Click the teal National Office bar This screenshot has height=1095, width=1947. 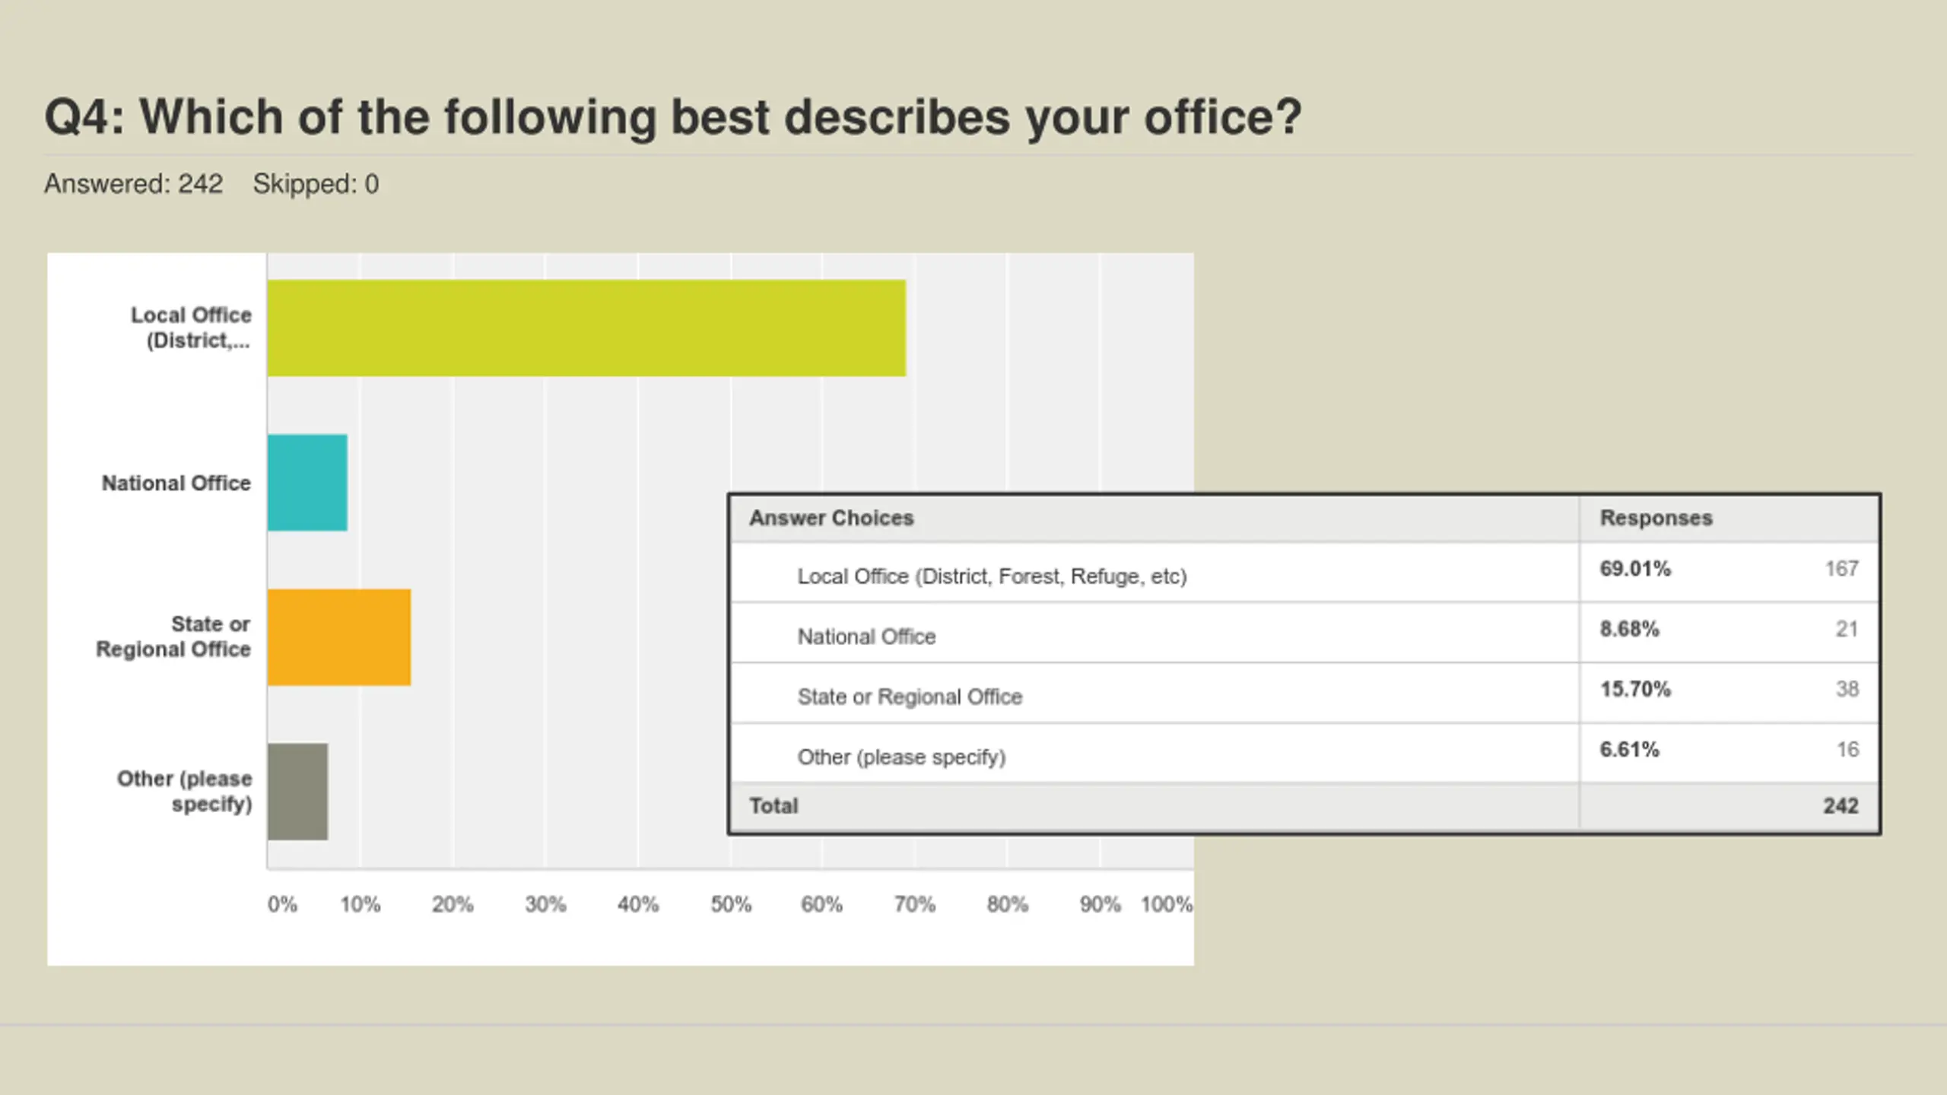(x=307, y=483)
